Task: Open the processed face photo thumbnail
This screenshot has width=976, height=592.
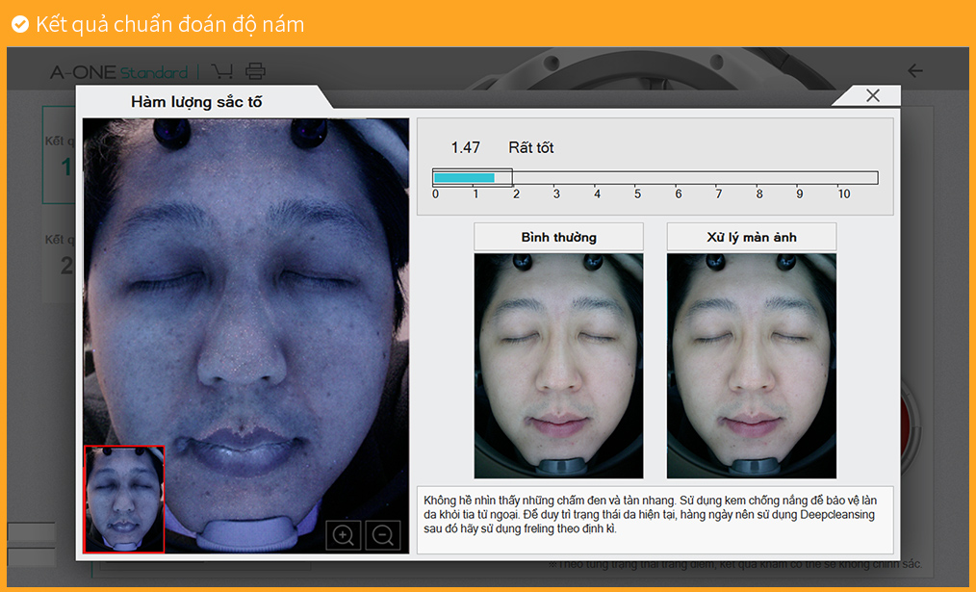Action: (x=751, y=366)
